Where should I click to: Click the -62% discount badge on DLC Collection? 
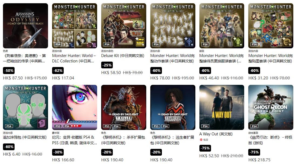tap(58, 71)
